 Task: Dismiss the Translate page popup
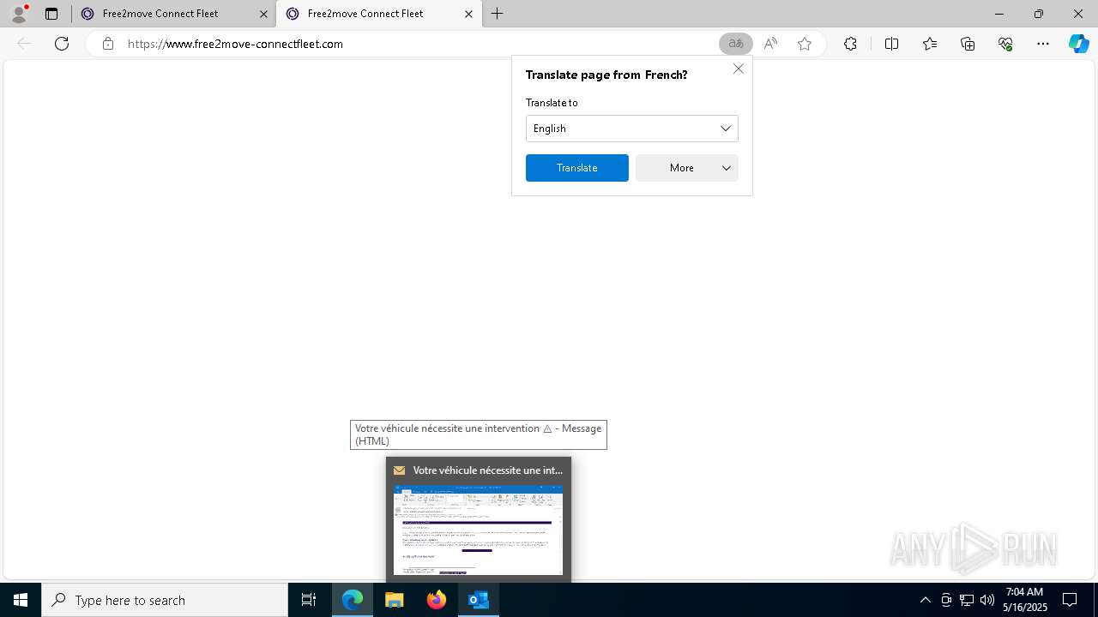coord(739,69)
